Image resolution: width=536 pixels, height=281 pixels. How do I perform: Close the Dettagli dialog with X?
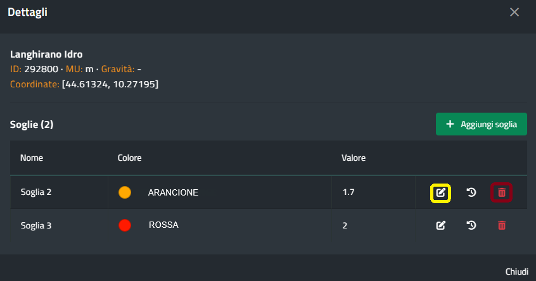(514, 12)
